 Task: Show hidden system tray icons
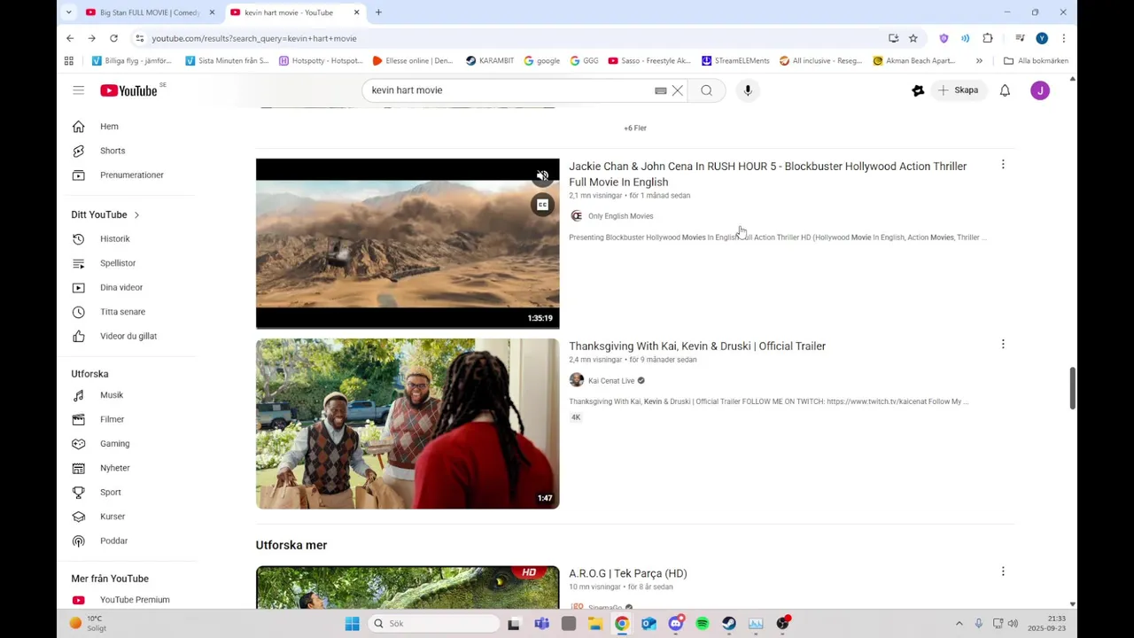(959, 624)
